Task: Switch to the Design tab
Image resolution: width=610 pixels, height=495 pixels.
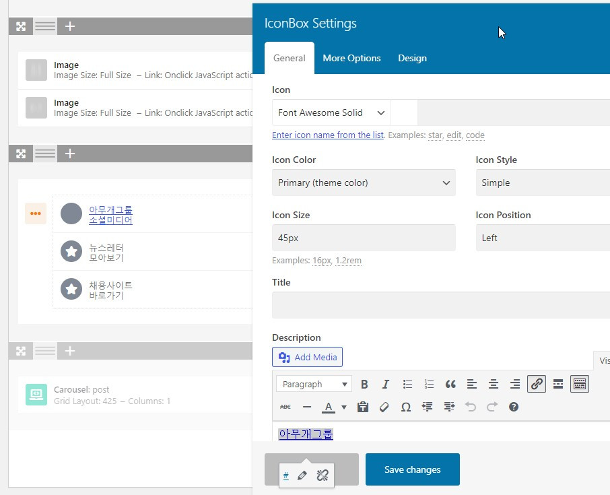Action: pos(412,58)
